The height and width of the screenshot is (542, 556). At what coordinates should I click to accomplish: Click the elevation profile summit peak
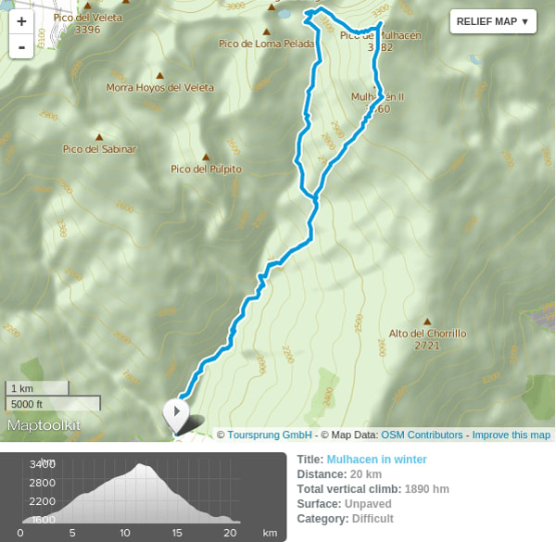point(140,464)
